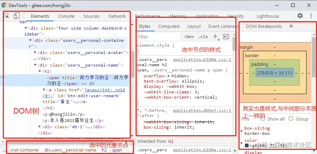317x154 pixels.
Task: Click the text-overflow: ellipsis declaration
Action: [x=174, y=81]
